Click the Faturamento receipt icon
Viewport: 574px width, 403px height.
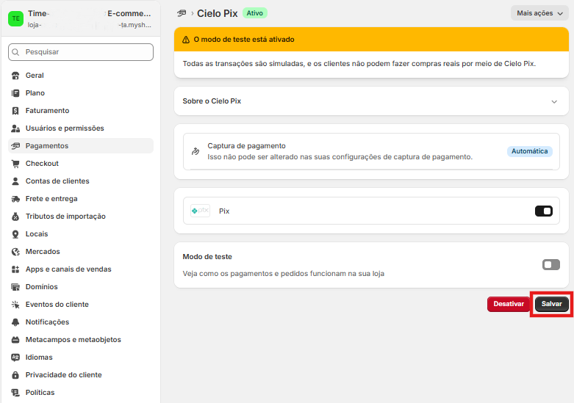pyautogui.click(x=15, y=111)
